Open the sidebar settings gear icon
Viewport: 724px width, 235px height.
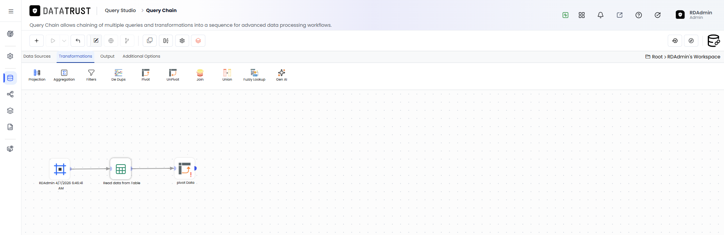[11, 56]
